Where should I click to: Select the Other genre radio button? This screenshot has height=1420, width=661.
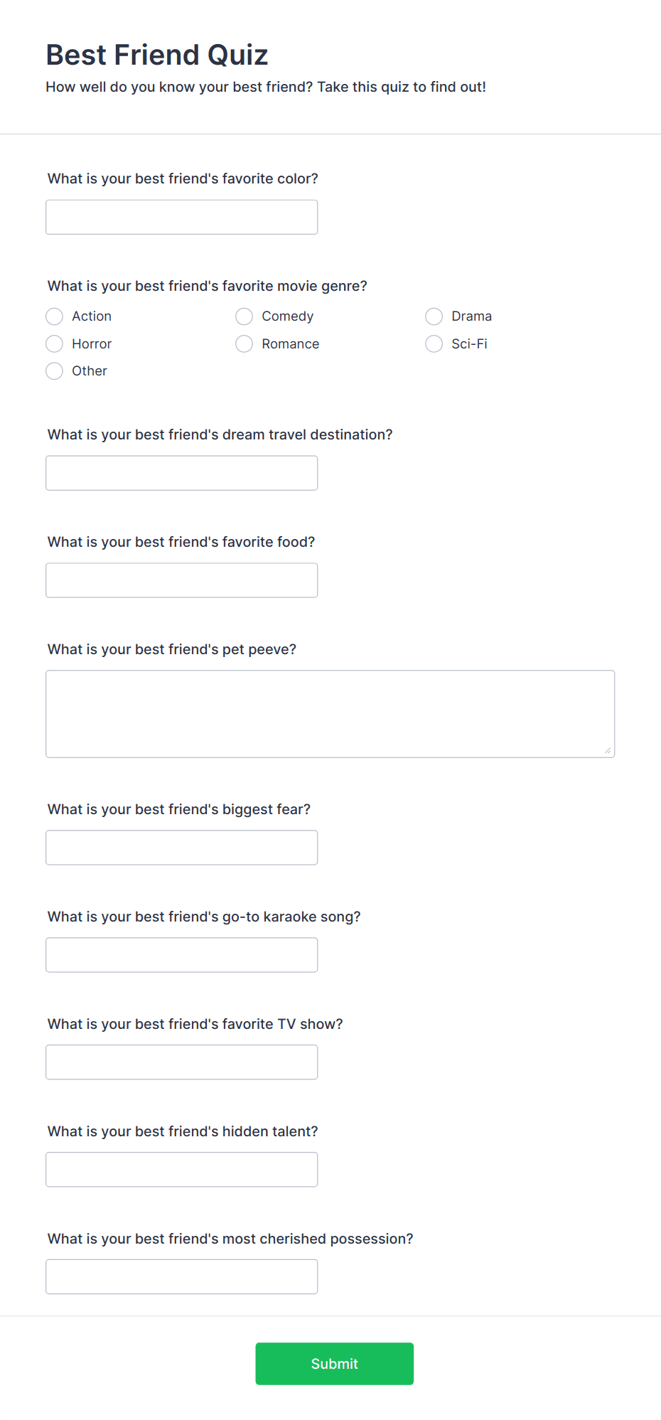click(55, 371)
